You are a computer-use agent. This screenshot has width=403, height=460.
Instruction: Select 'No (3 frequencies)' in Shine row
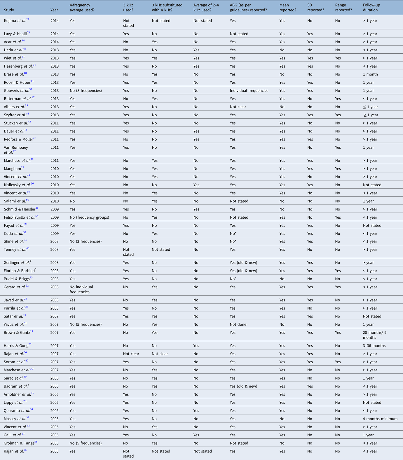[86, 241]
